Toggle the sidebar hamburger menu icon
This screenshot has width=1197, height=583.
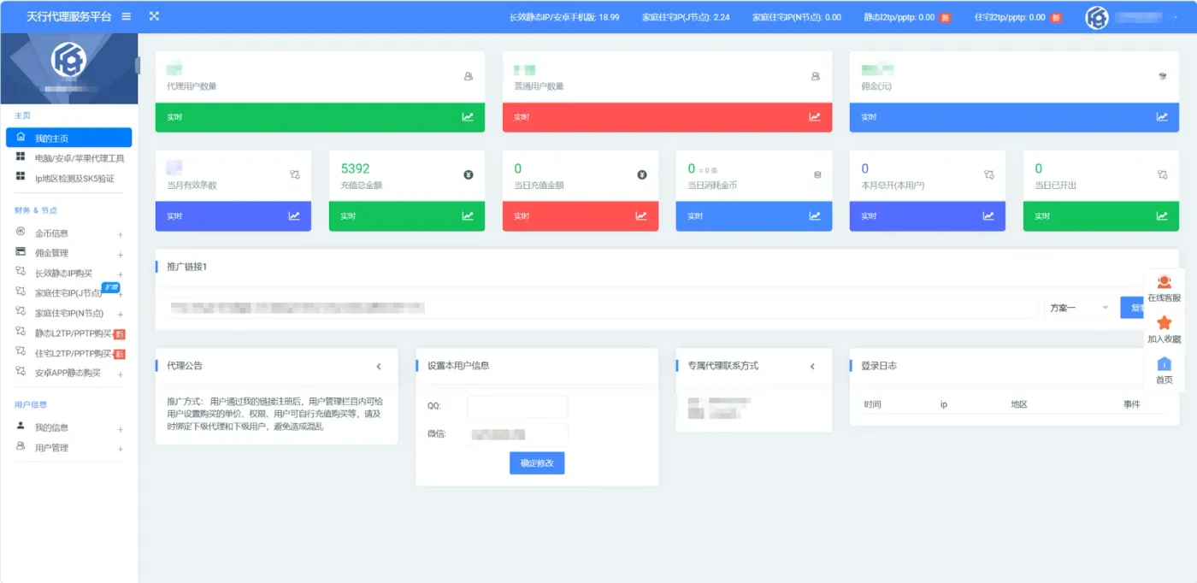(x=127, y=16)
